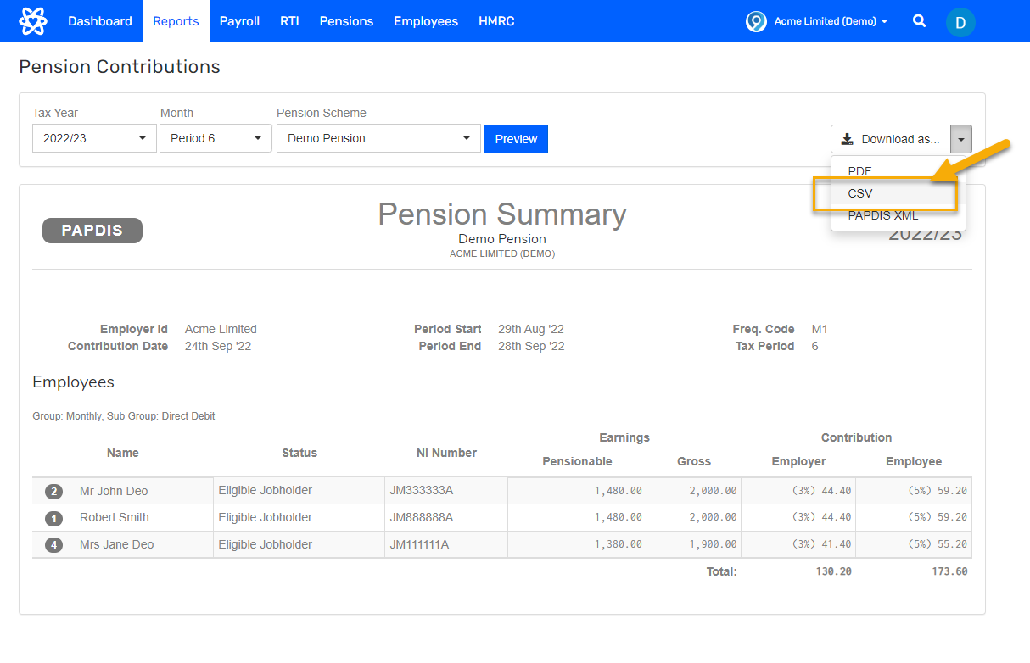Click the app logo icon in the navbar
This screenshot has width=1030, height=663.
(x=33, y=20)
